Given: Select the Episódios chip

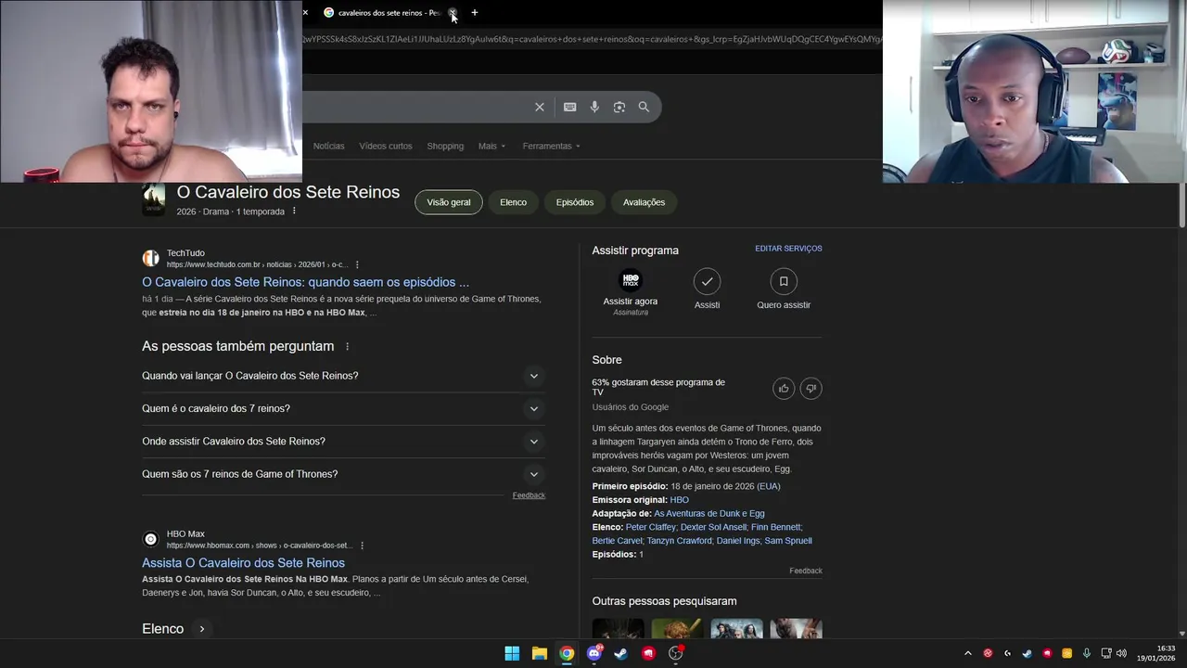Looking at the screenshot, I should [x=575, y=202].
